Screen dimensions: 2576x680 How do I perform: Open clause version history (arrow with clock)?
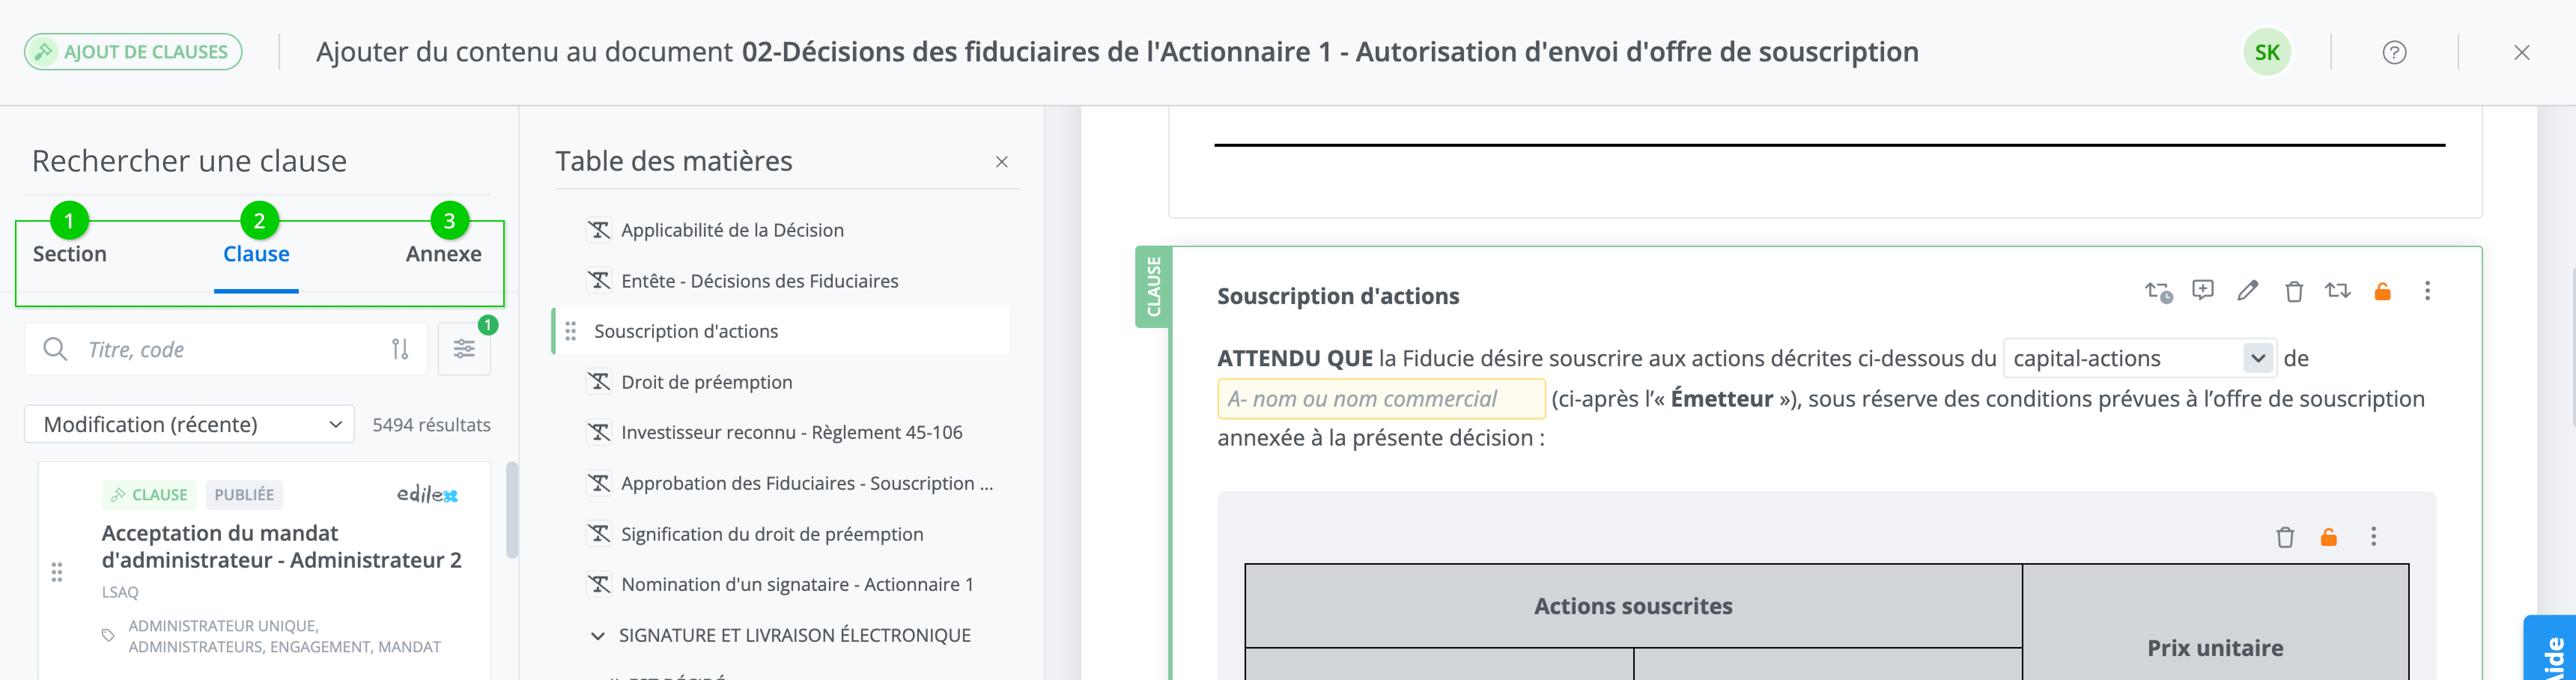tap(2158, 291)
